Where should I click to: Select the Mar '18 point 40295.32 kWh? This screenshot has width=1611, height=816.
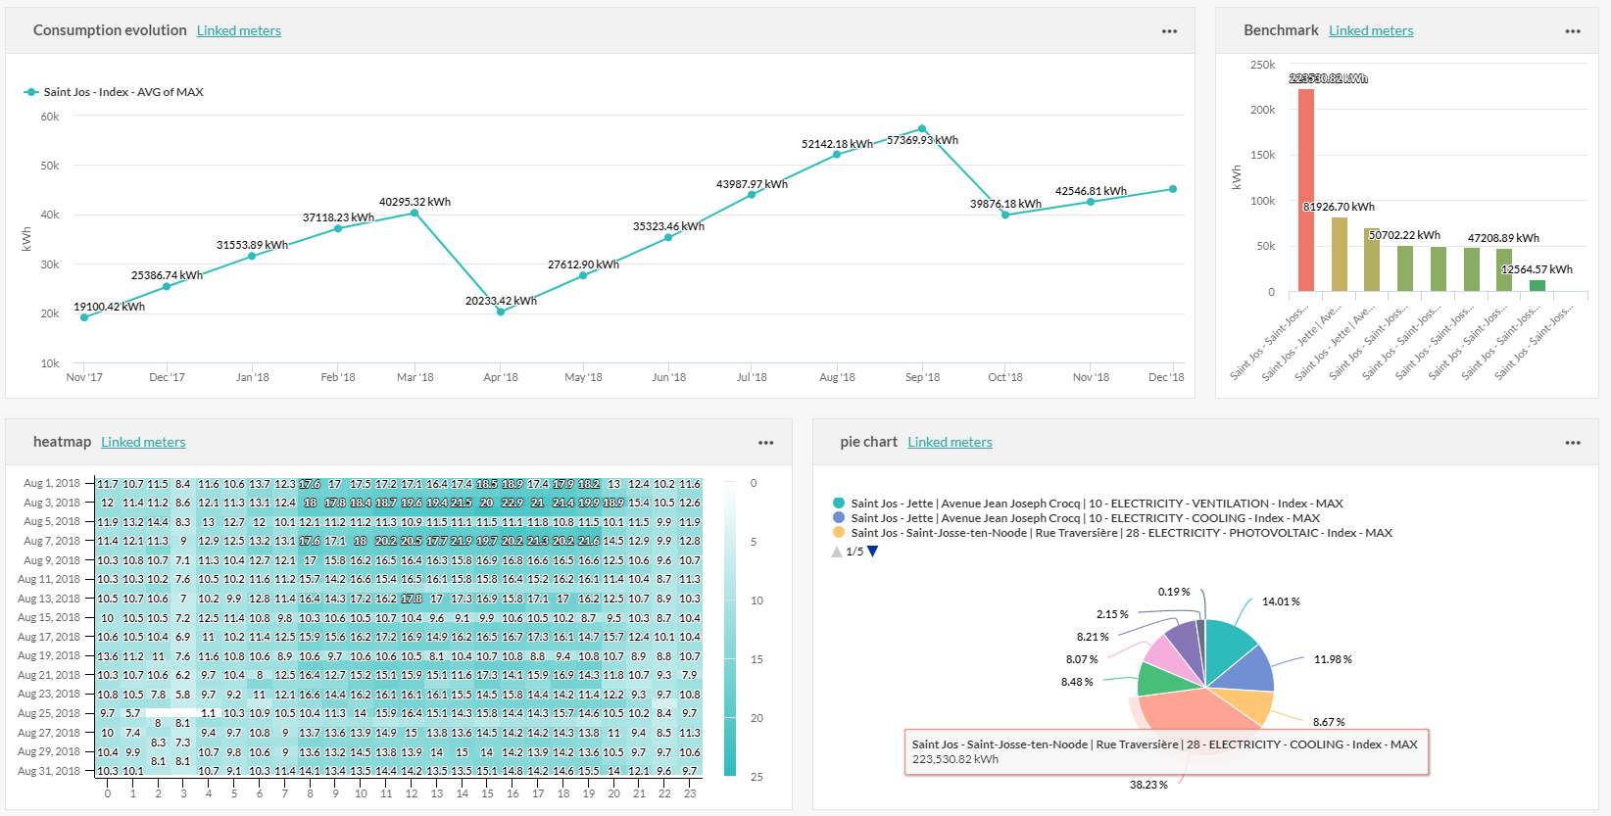point(415,213)
